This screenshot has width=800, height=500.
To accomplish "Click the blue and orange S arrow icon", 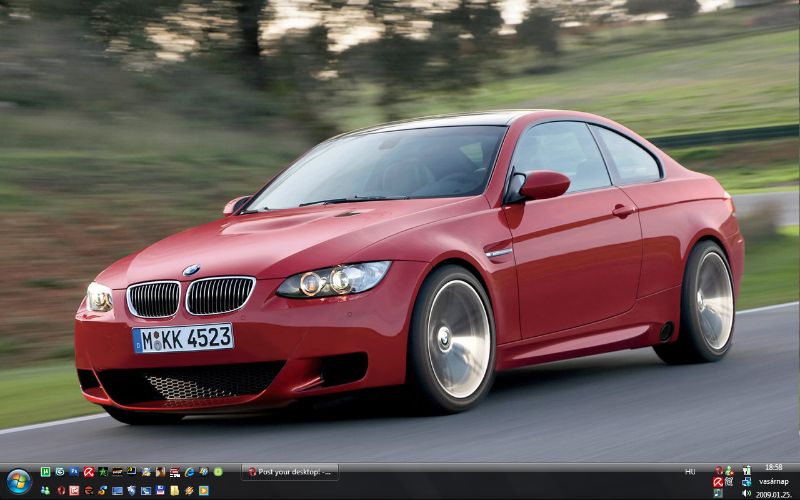I will click(103, 490).
